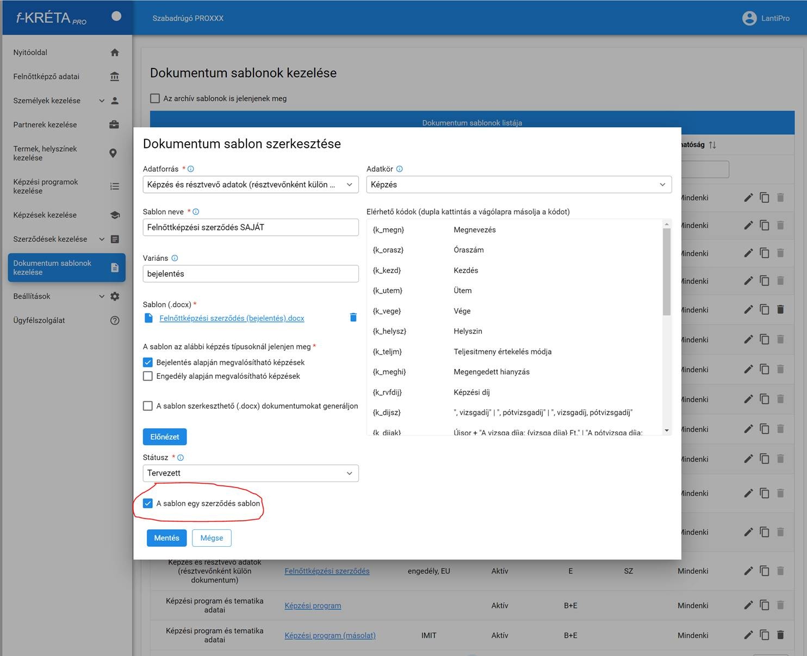This screenshot has width=807, height=656.
Task: Click the {k_rvfdij} code entry
Action: tap(387, 392)
